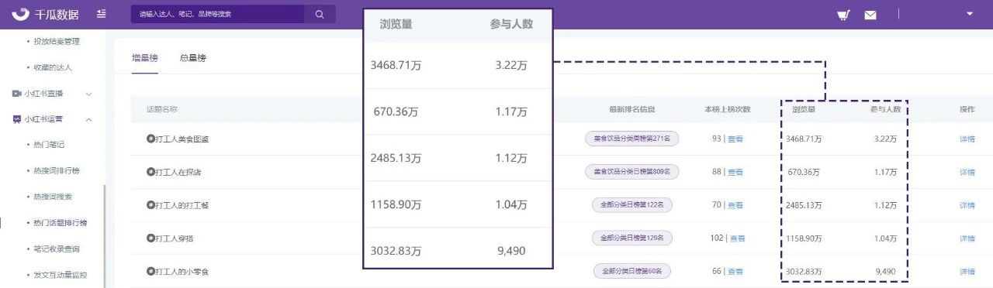Click the 全部分类日榜第122名 tag
993x288 pixels.
click(x=631, y=205)
